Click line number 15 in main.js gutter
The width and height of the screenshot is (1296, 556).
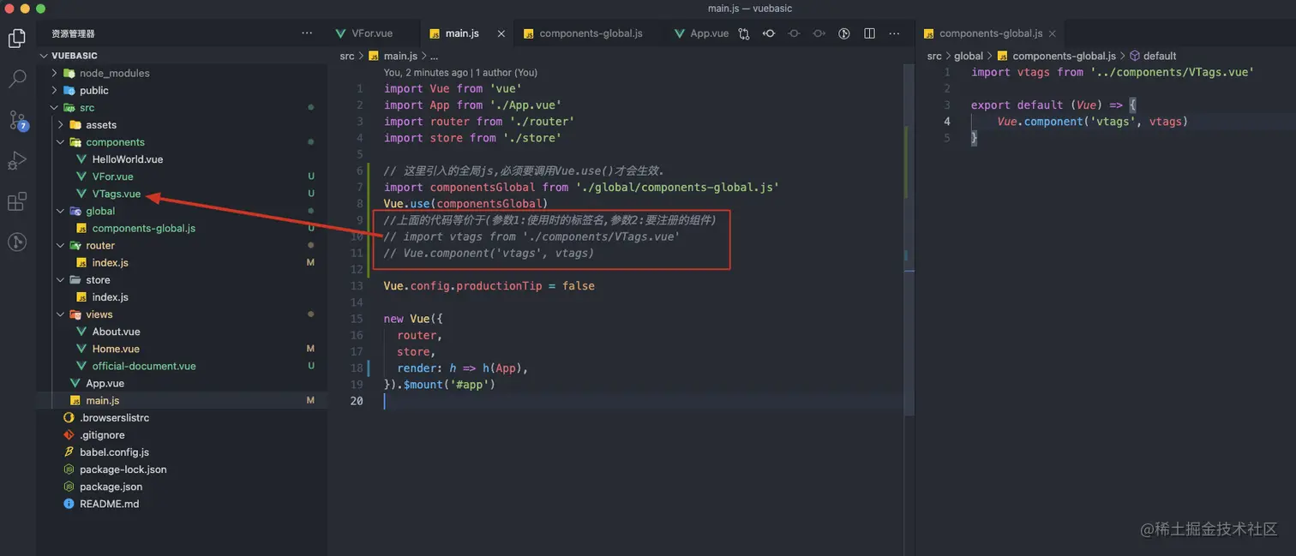coord(357,319)
